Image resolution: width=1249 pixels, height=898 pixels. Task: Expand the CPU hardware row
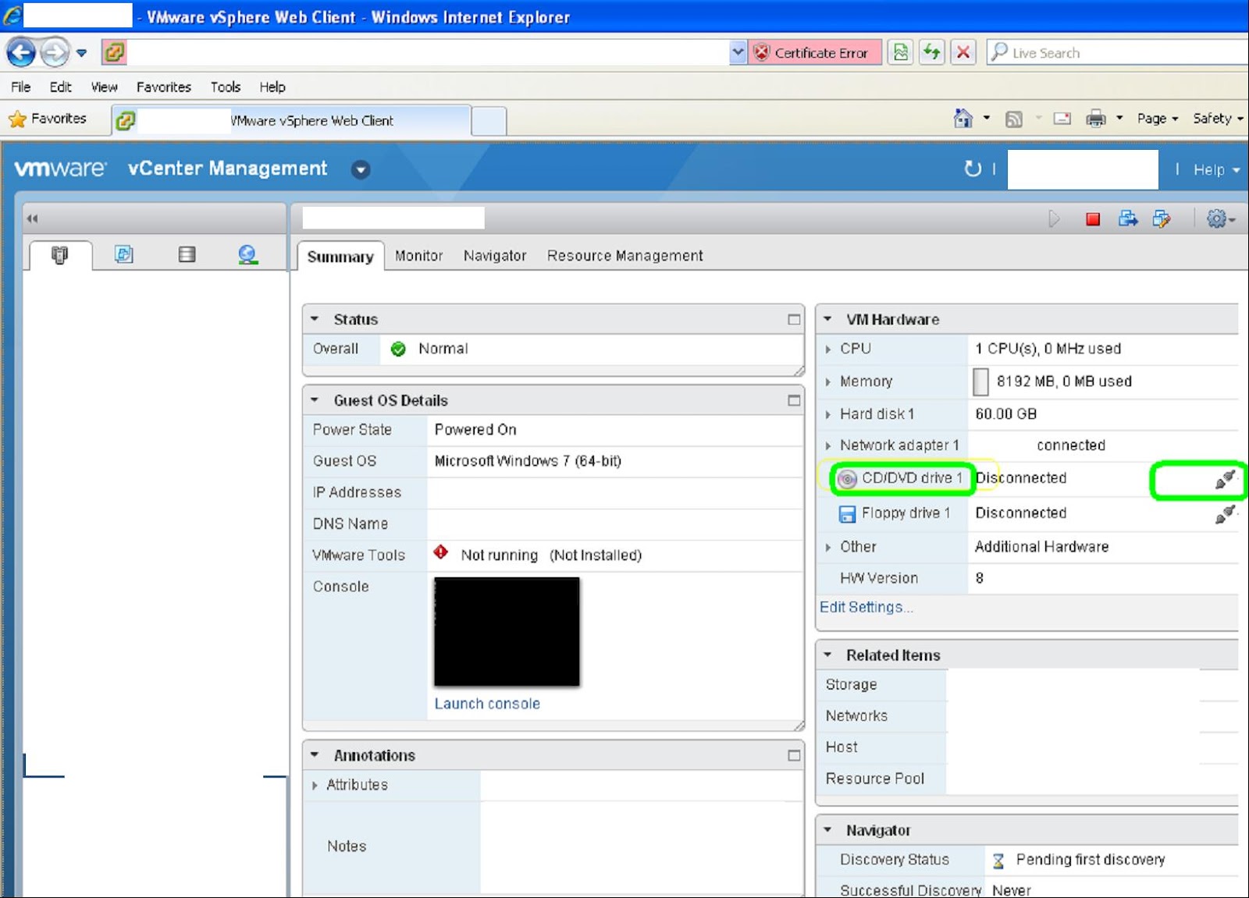830,349
